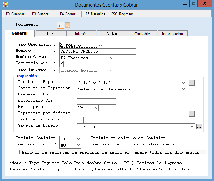Screen dimensions: 214x181
Task: Open browse button for Tamaño de Papel
Action: tap(192, 83)
